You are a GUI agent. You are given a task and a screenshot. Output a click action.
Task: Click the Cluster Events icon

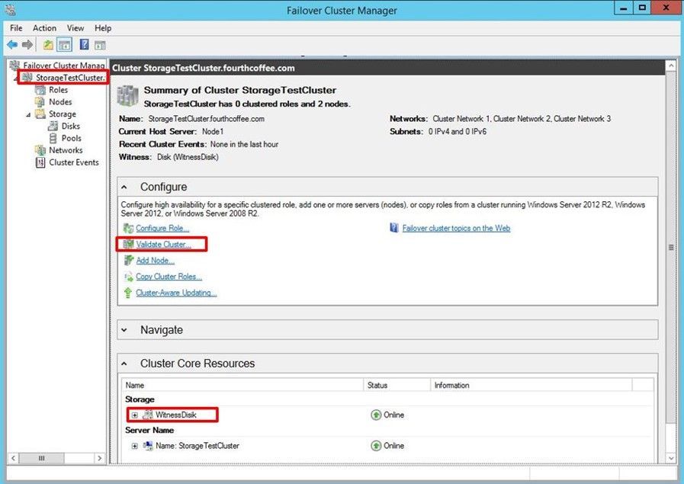(x=40, y=162)
